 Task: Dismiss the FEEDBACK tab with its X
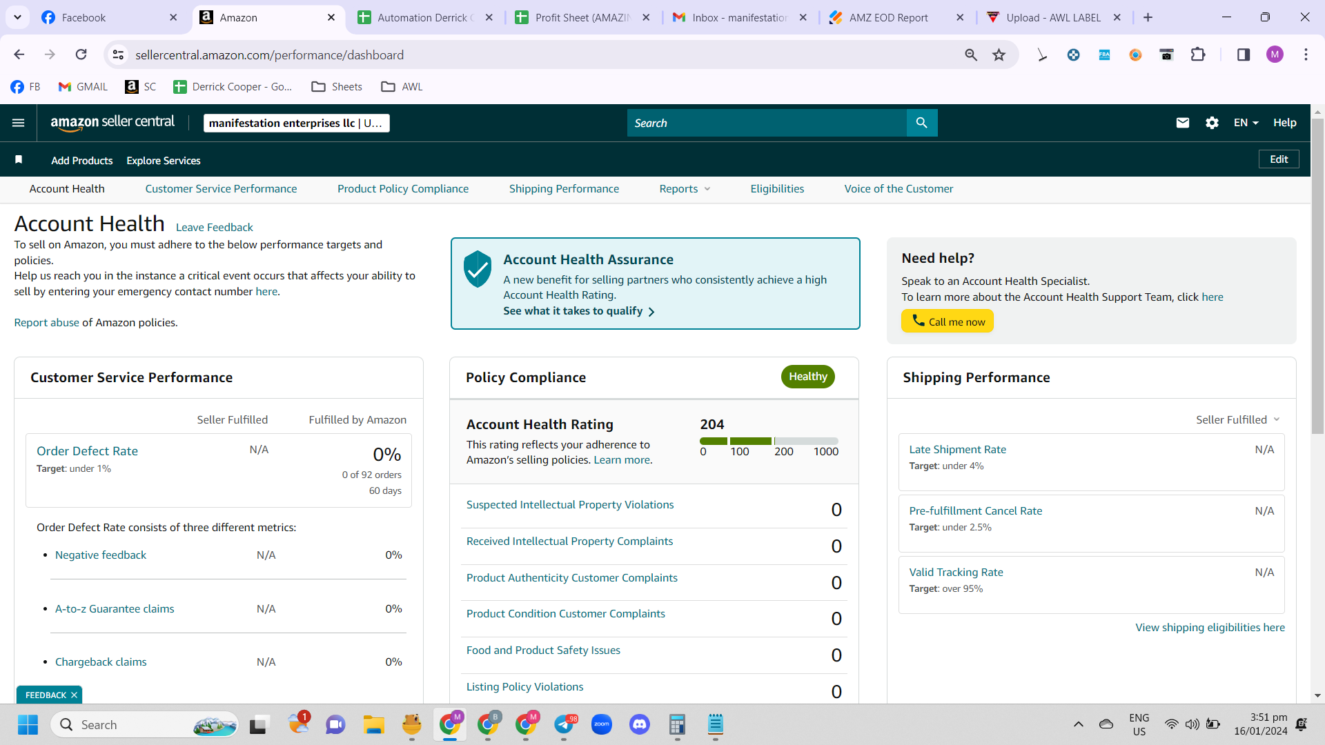(74, 695)
